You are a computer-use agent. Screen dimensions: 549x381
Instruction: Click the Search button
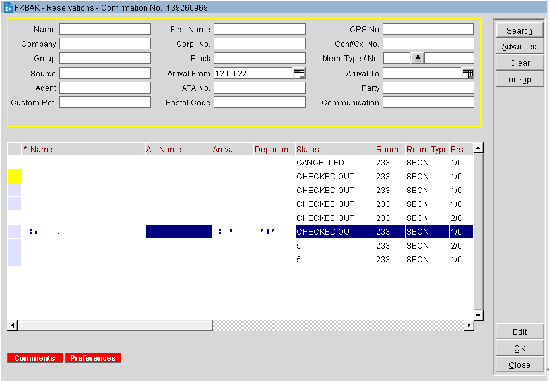click(x=519, y=31)
